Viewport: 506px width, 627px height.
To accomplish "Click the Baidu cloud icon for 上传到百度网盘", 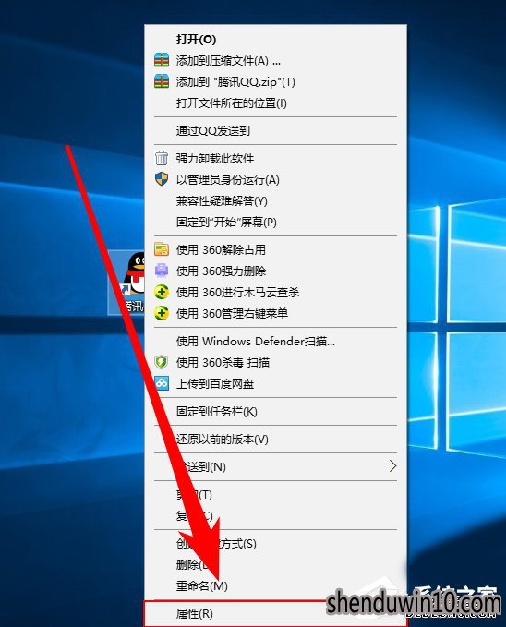I will pyautogui.click(x=162, y=383).
